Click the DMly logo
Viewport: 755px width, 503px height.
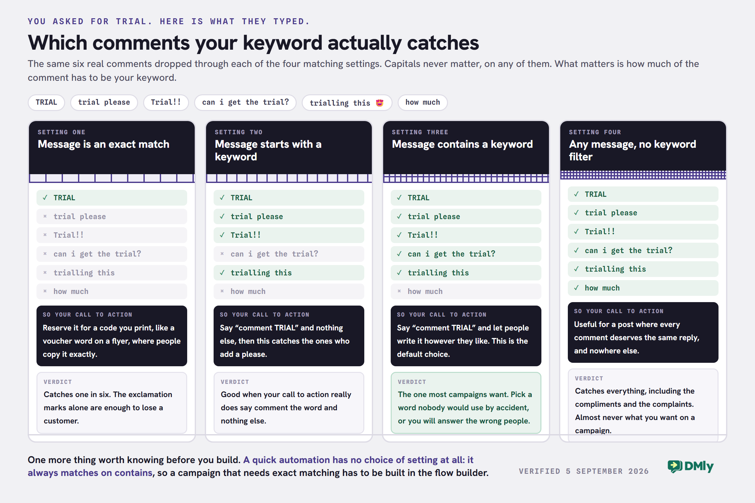[691, 467]
